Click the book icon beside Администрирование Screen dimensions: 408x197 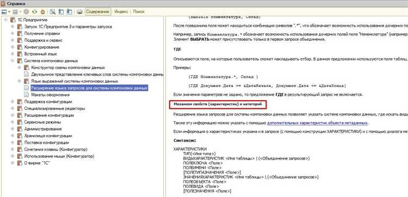click(x=20, y=129)
